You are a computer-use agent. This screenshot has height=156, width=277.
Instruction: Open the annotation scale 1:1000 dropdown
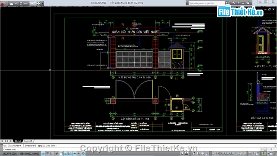point(225,153)
